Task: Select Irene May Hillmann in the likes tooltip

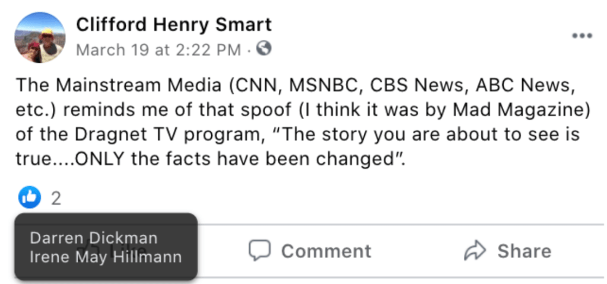Action: coord(106,257)
